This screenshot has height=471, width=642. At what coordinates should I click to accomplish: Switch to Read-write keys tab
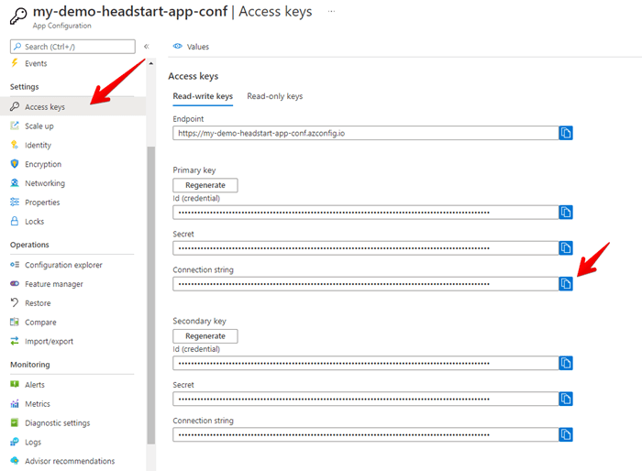tap(203, 96)
